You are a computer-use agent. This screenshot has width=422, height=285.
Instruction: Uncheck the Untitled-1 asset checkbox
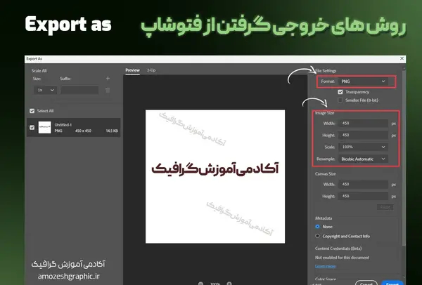pyautogui.click(x=32, y=127)
